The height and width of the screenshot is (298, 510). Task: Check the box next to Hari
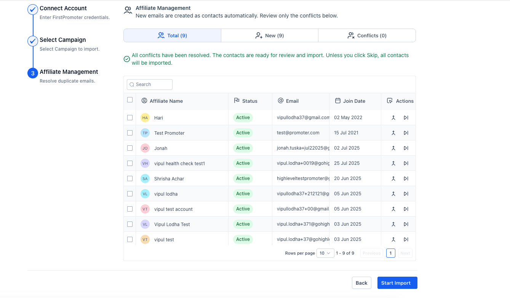click(130, 118)
